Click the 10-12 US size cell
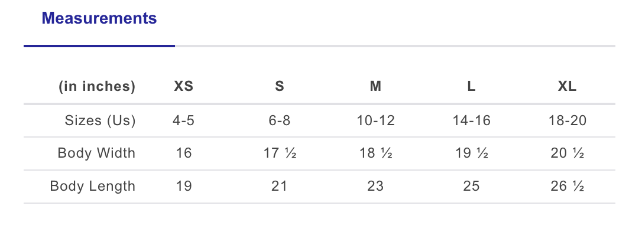629x248 pixels. [375, 121]
